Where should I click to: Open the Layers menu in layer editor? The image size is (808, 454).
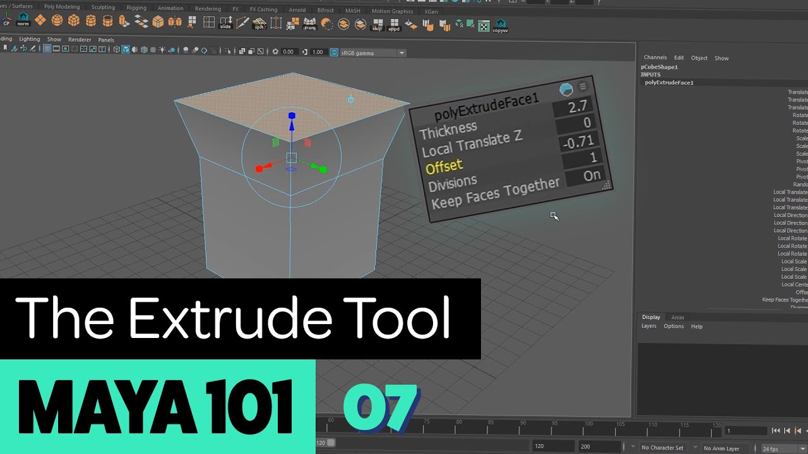coord(649,326)
